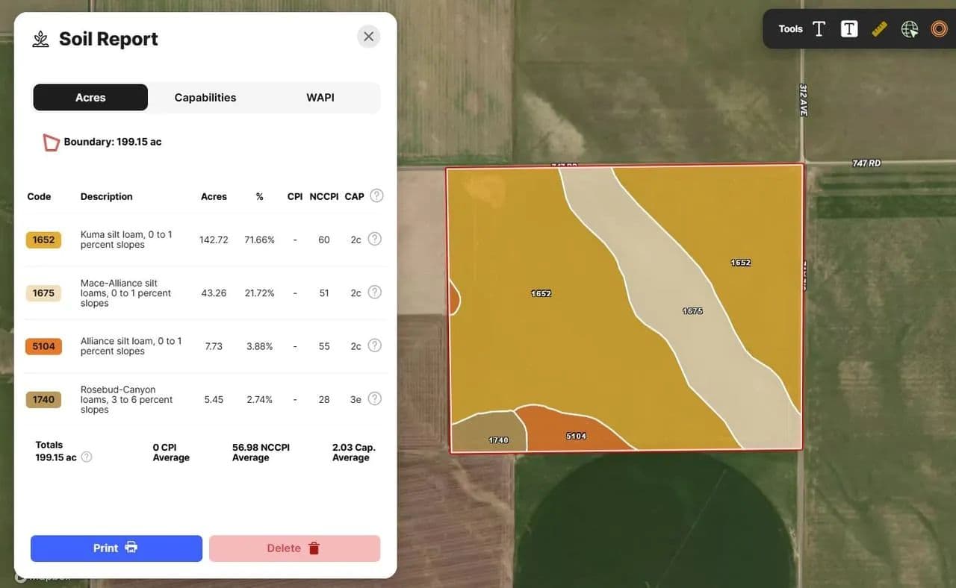Select the orange concentric rings tool
Screen dimensions: 956x588
tap(939, 29)
